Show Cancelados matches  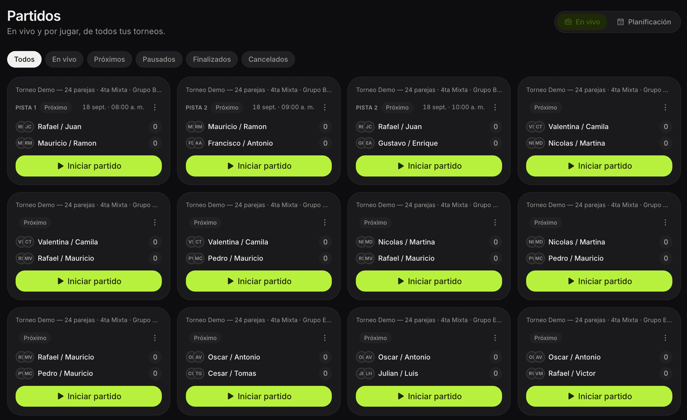click(268, 59)
